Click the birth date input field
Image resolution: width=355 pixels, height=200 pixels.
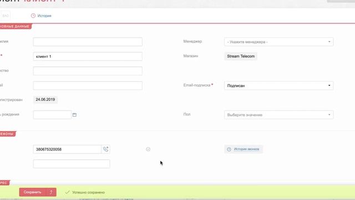pyautogui.click(x=52, y=115)
